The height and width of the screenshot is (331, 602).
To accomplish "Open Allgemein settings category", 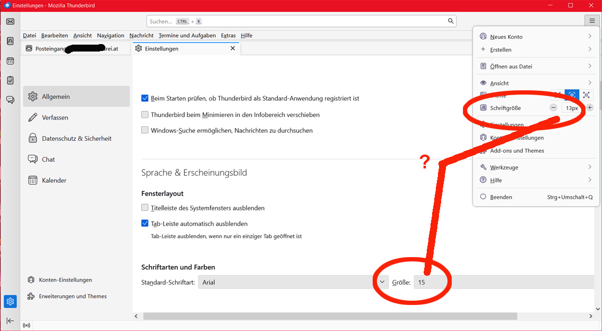I will [x=76, y=97].
